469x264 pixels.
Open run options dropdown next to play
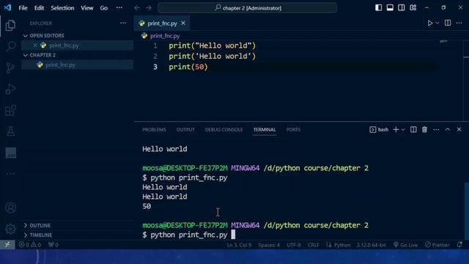pyautogui.click(x=437, y=23)
